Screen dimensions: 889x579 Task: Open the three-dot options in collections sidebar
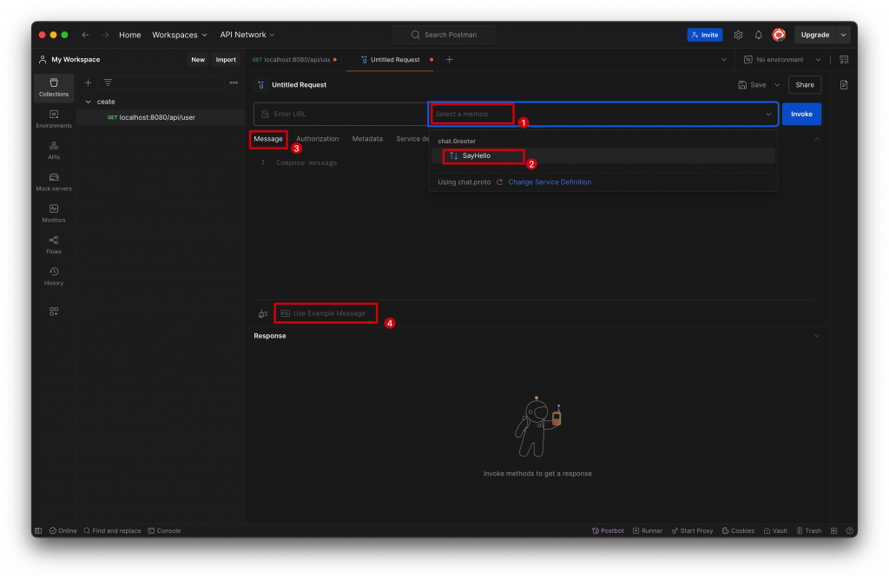pos(234,82)
